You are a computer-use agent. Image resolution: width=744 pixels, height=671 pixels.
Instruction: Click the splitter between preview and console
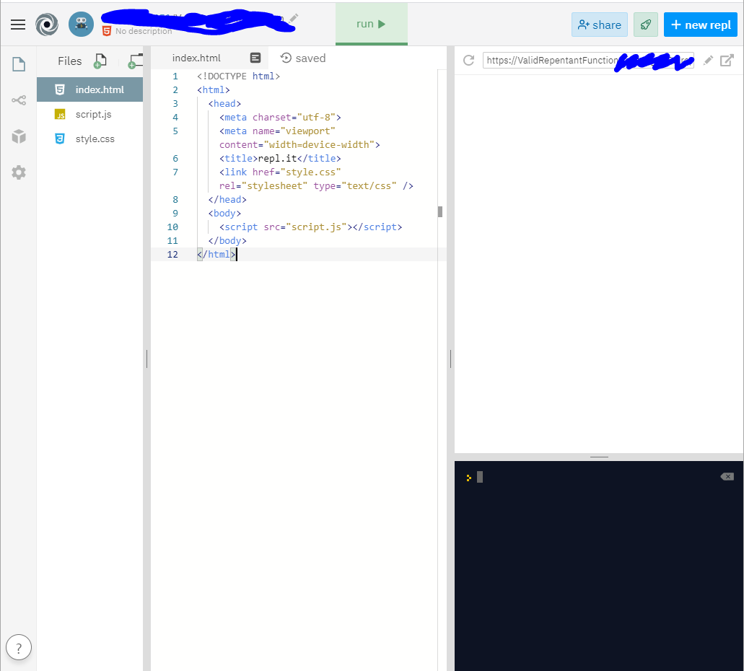pyautogui.click(x=599, y=457)
